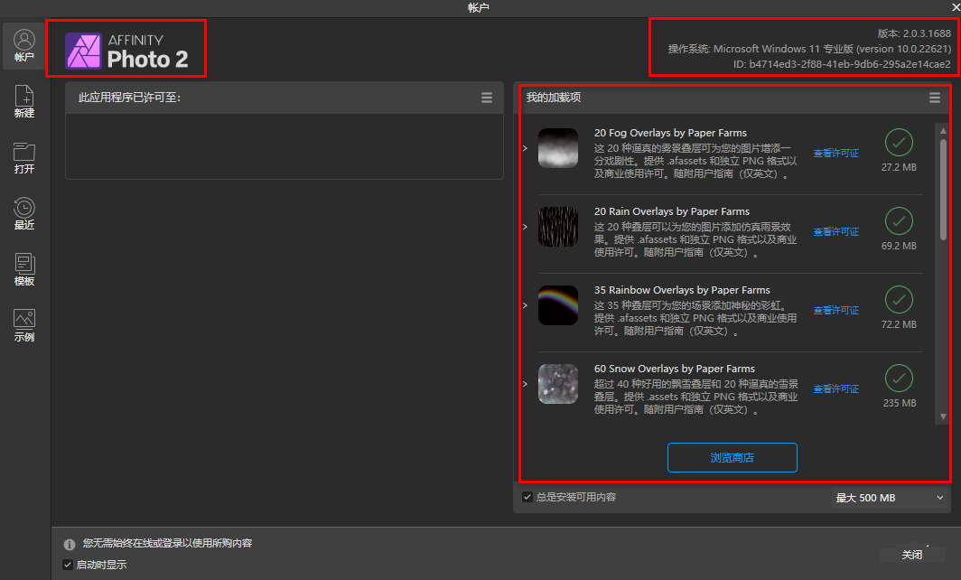
Task: Click the title 20 Fog Overlays by Paper Farms
Action: click(670, 133)
